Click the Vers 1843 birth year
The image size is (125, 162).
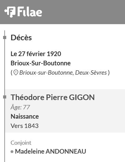(x=25, y=126)
